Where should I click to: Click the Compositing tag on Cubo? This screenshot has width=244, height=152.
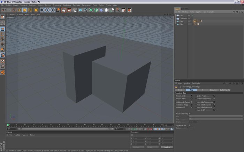(195, 21)
